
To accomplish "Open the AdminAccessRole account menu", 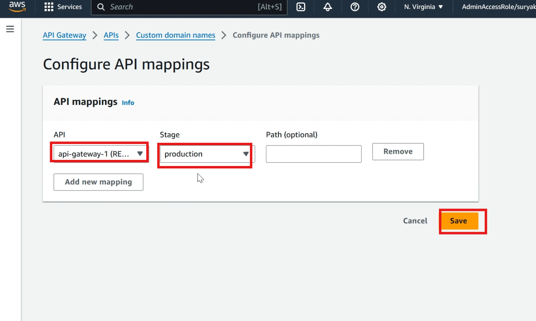I will [499, 7].
